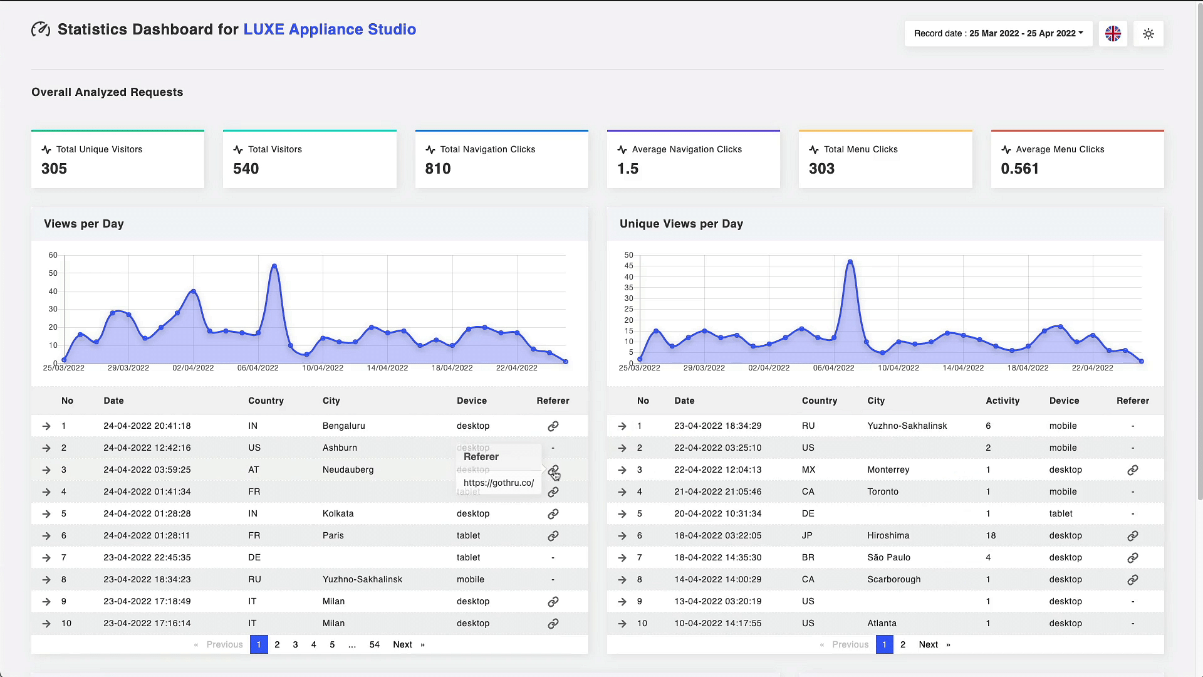Click the Total Visitors card

[310, 159]
